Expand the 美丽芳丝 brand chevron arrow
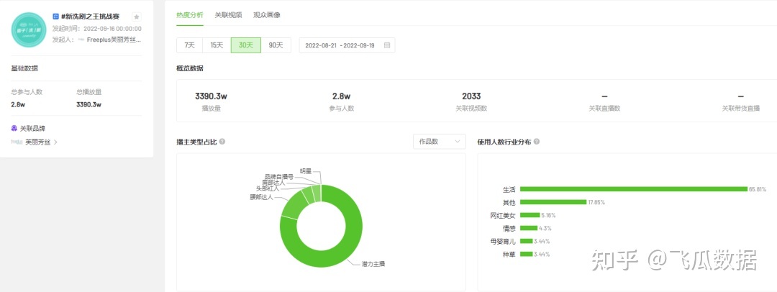Screen dimensions: 777x292 [x=56, y=142]
